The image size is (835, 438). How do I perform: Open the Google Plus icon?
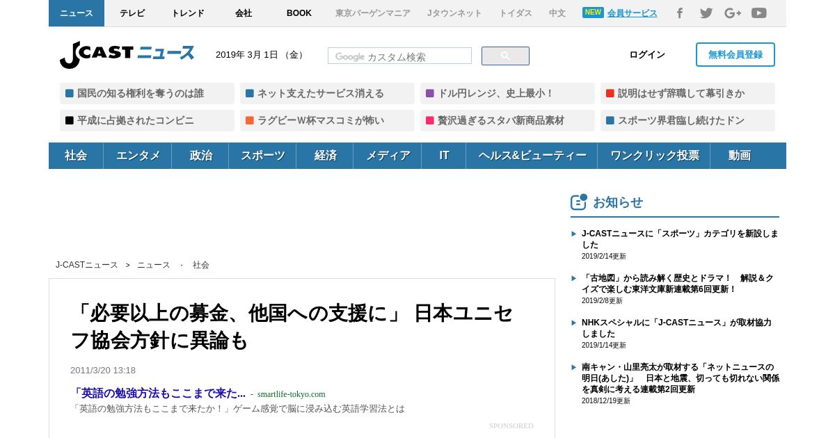point(733,13)
